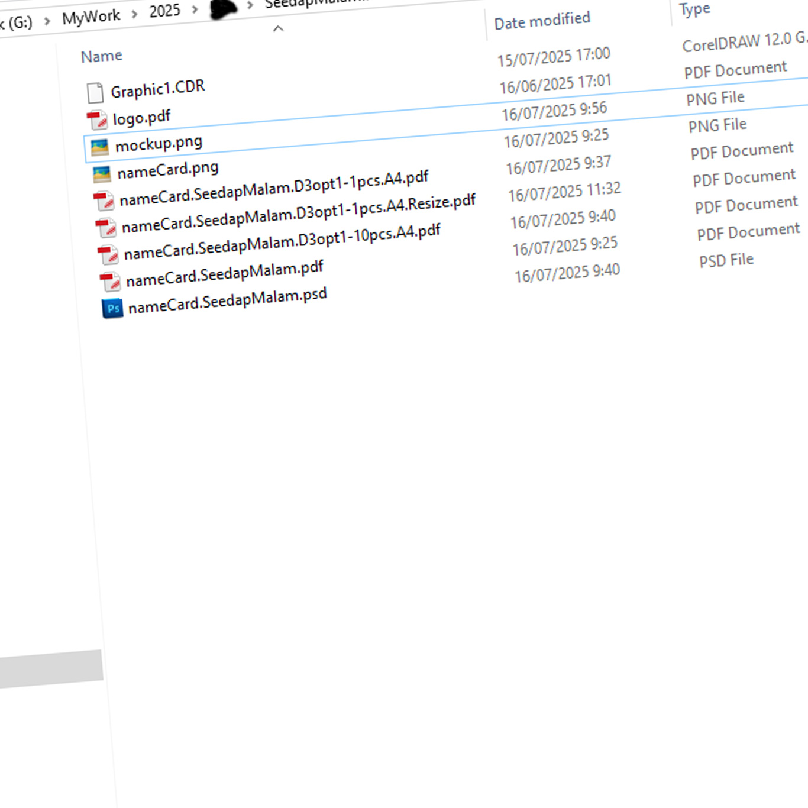Click PDF icon of nameCard.SeedapMalam.pdf
The width and height of the screenshot is (808, 808).
[x=110, y=282]
